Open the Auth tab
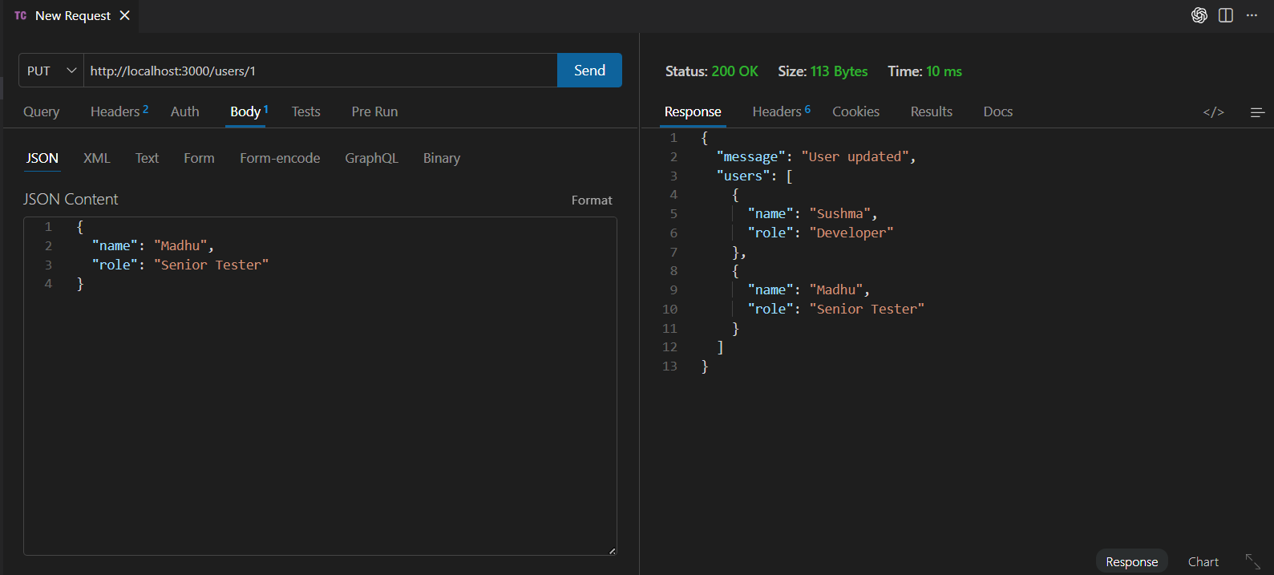1274x575 pixels. (185, 111)
